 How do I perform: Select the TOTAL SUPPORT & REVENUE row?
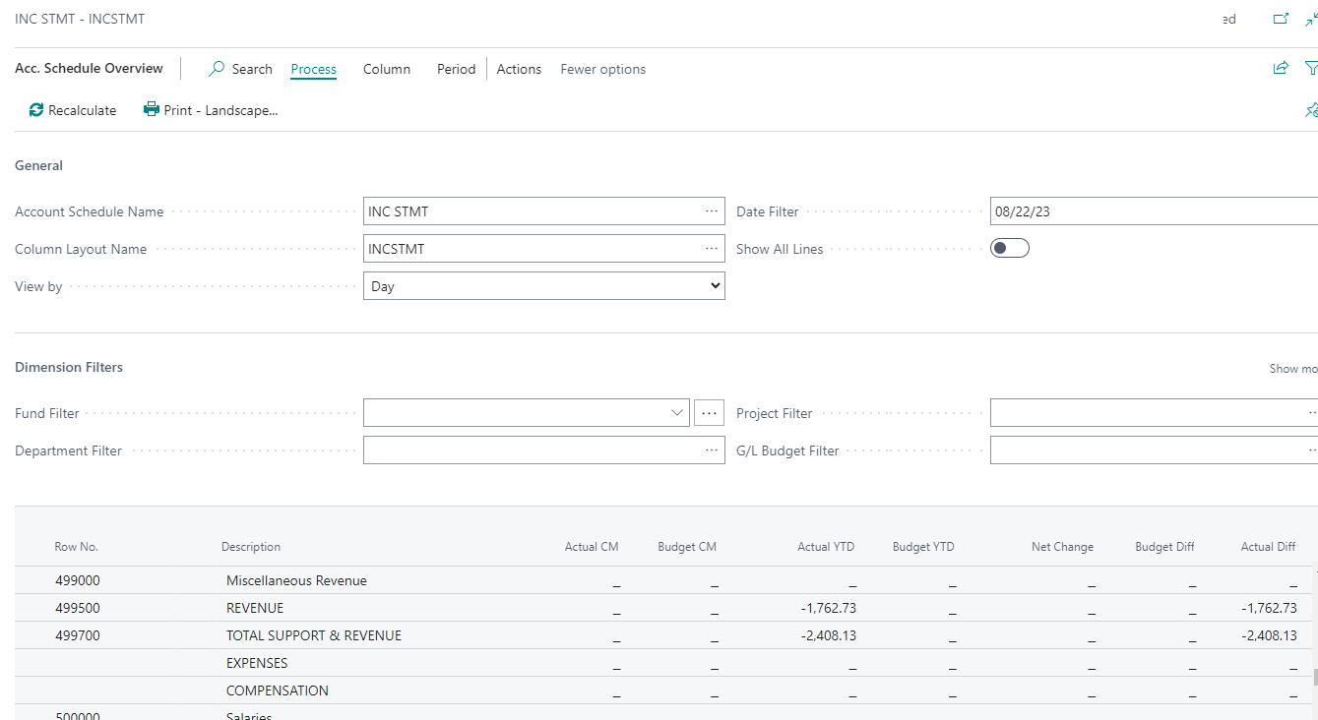(x=314, y=635)
